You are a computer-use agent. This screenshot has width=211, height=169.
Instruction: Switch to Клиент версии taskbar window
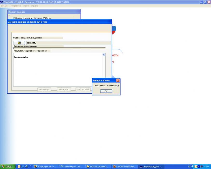(71, 166)
